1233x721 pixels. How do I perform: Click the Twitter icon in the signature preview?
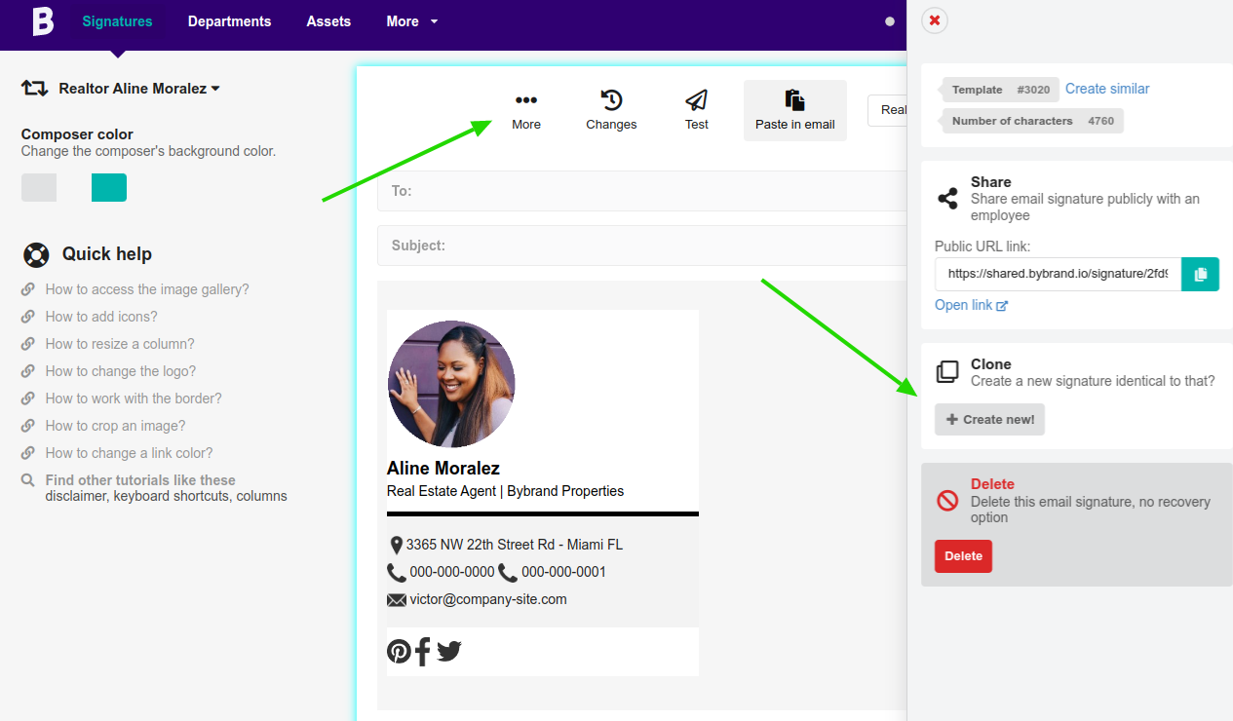tap(448, 651)
